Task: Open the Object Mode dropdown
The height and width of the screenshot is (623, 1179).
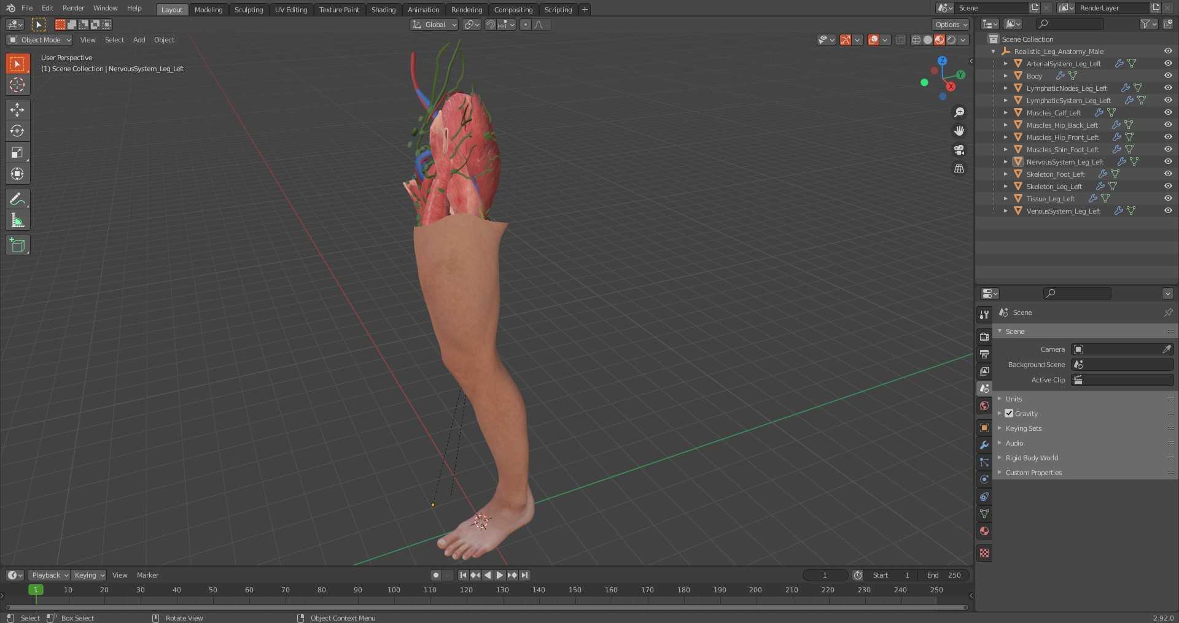Action: [x=39, y=40]
